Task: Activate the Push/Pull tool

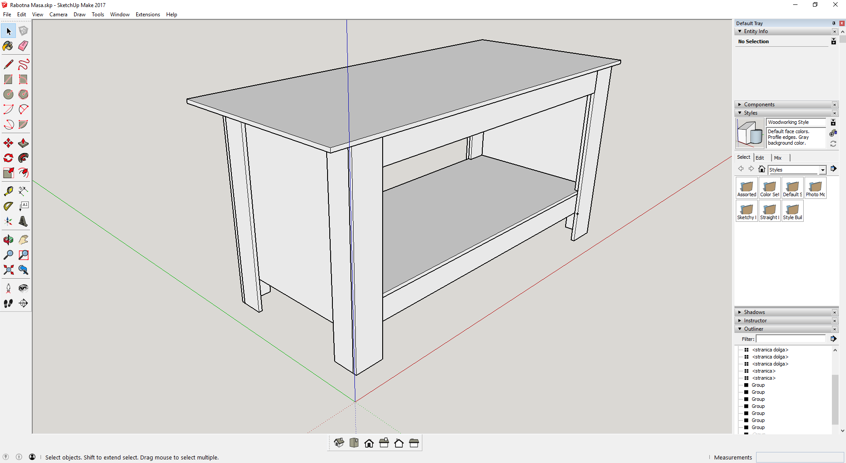Action: coord(23,143)
